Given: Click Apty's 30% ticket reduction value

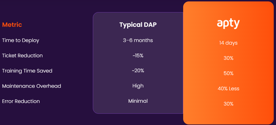Looking at the screenshot, I should click(x=228, y=58).
